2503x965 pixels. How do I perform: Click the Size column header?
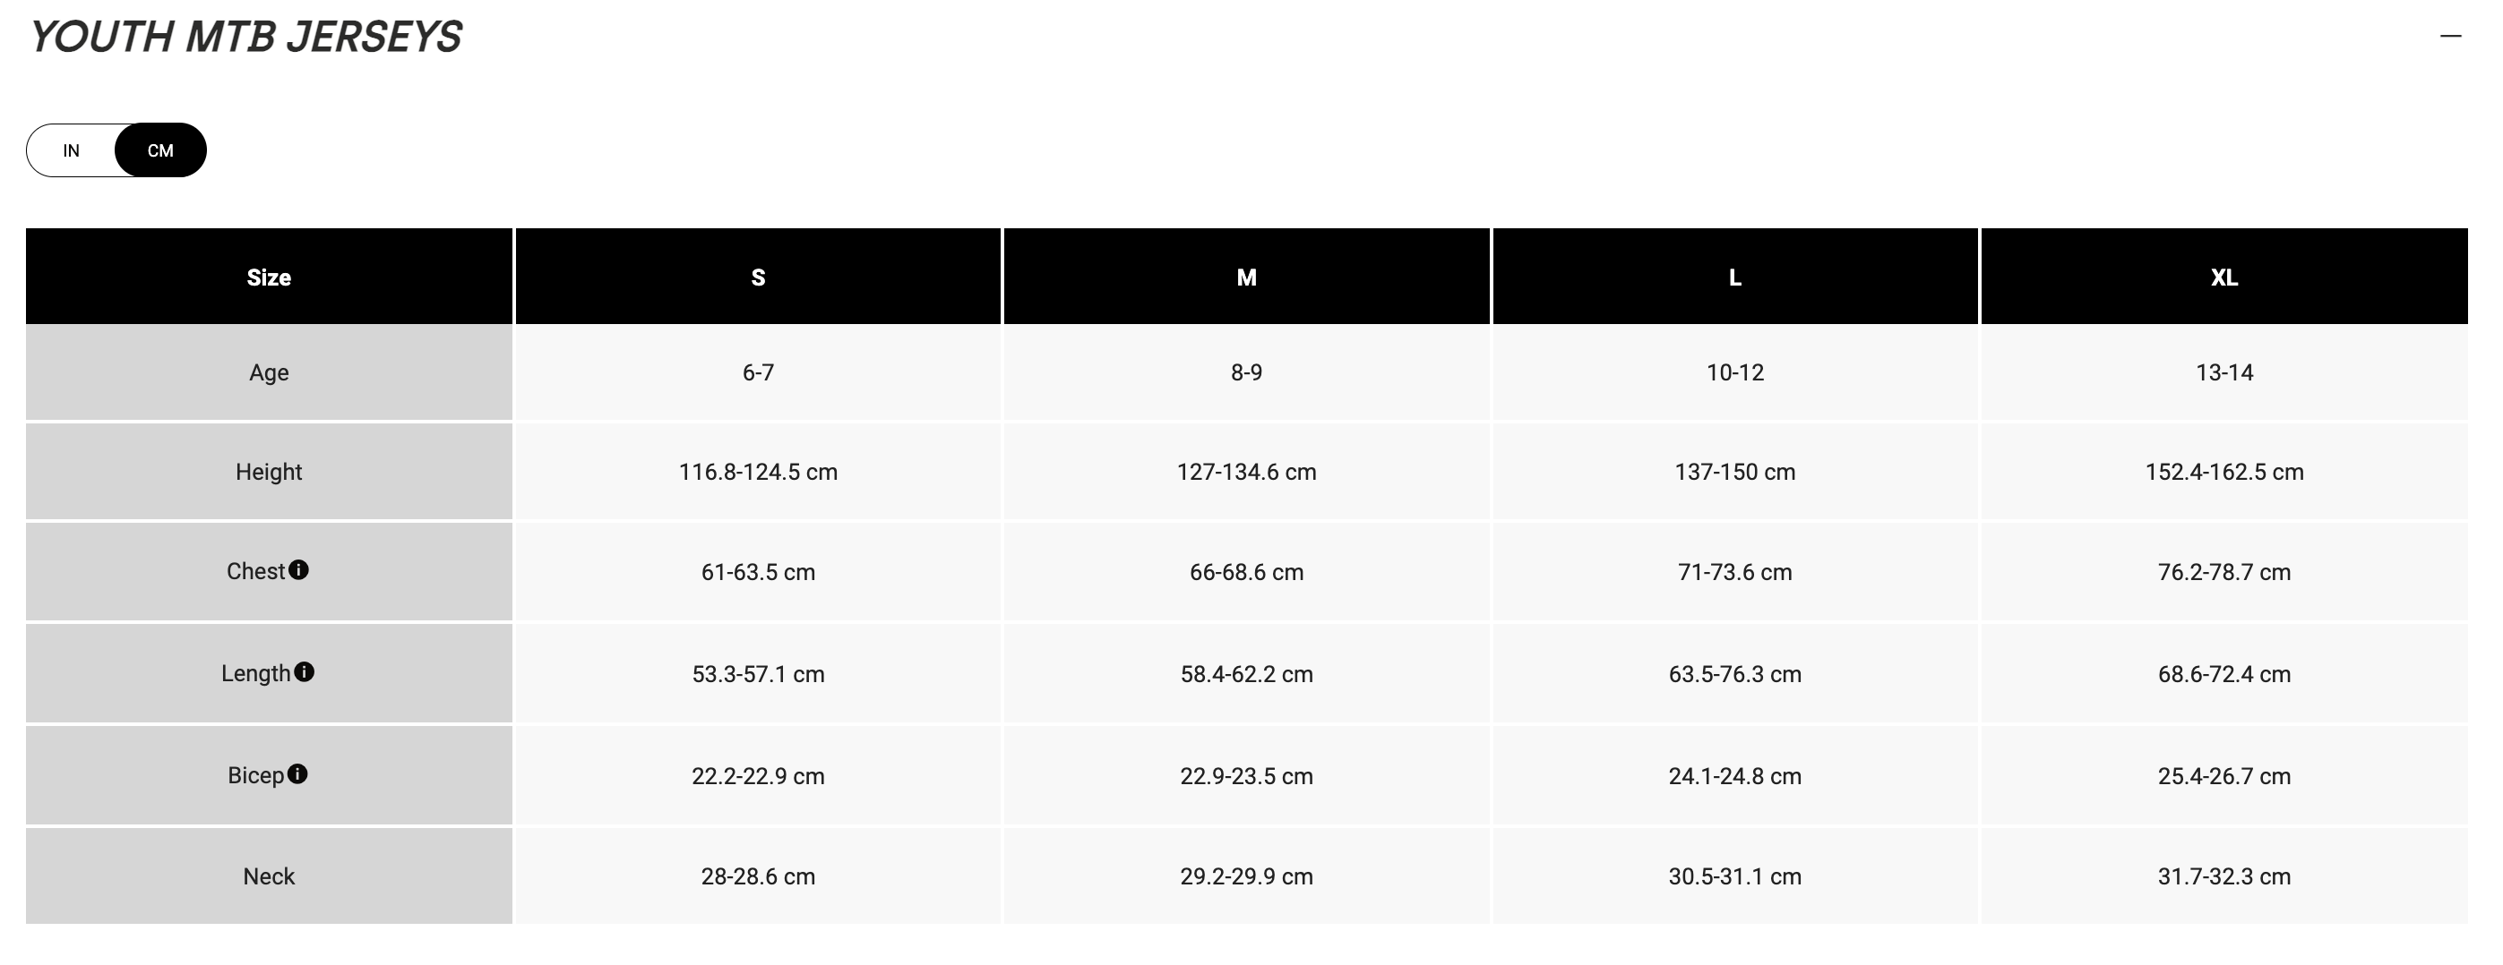(x=269, y=278)
